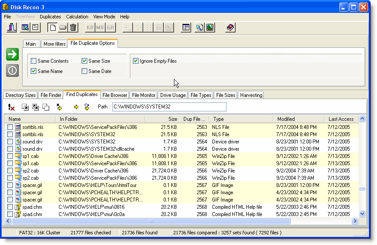Click the horizontal scrollbar right arrow
377x245 pixels.
(355, 221)
